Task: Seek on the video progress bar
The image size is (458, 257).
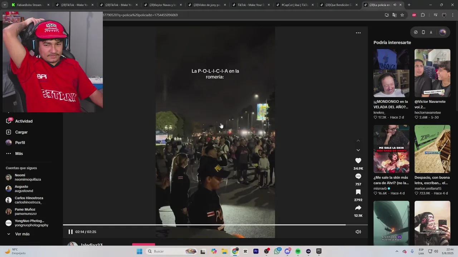Action: coord(215,225)
